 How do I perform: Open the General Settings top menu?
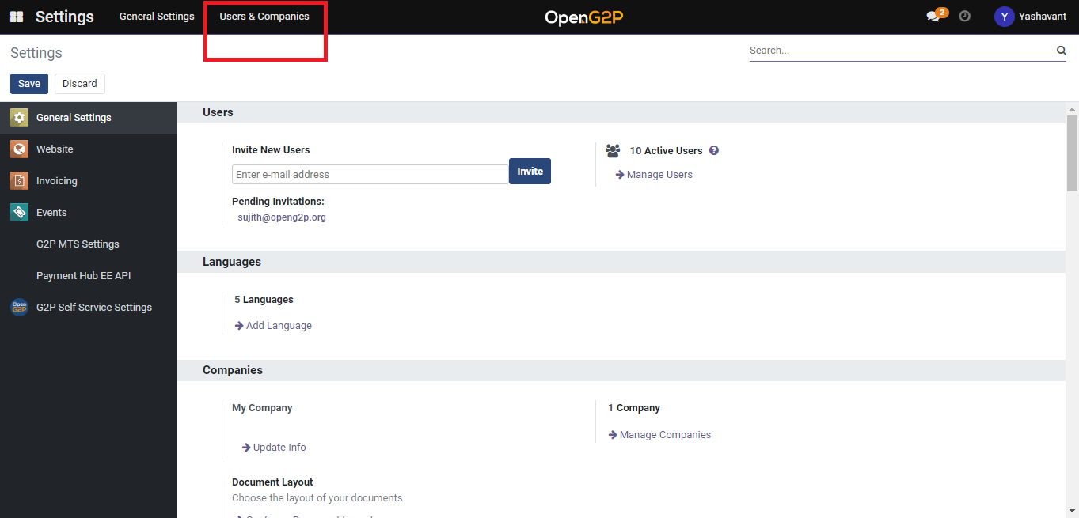click(157, 17)
